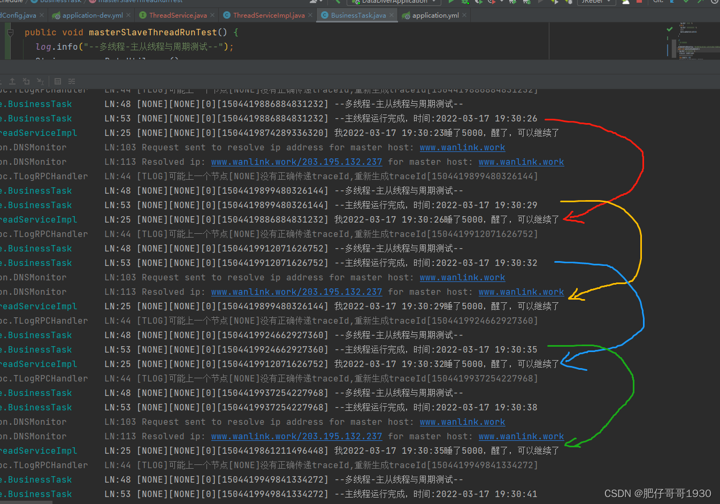Switch to the ThreadServiceImpl.java tab

(x=269, y=16)
